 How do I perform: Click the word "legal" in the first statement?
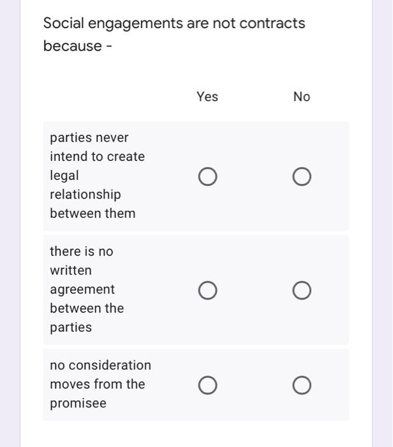pyautogui.click(x=64, y=176)
